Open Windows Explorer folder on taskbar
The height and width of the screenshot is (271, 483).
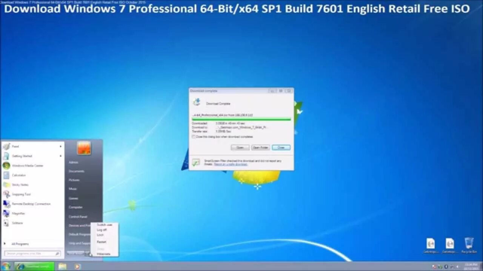coord(62,266)
